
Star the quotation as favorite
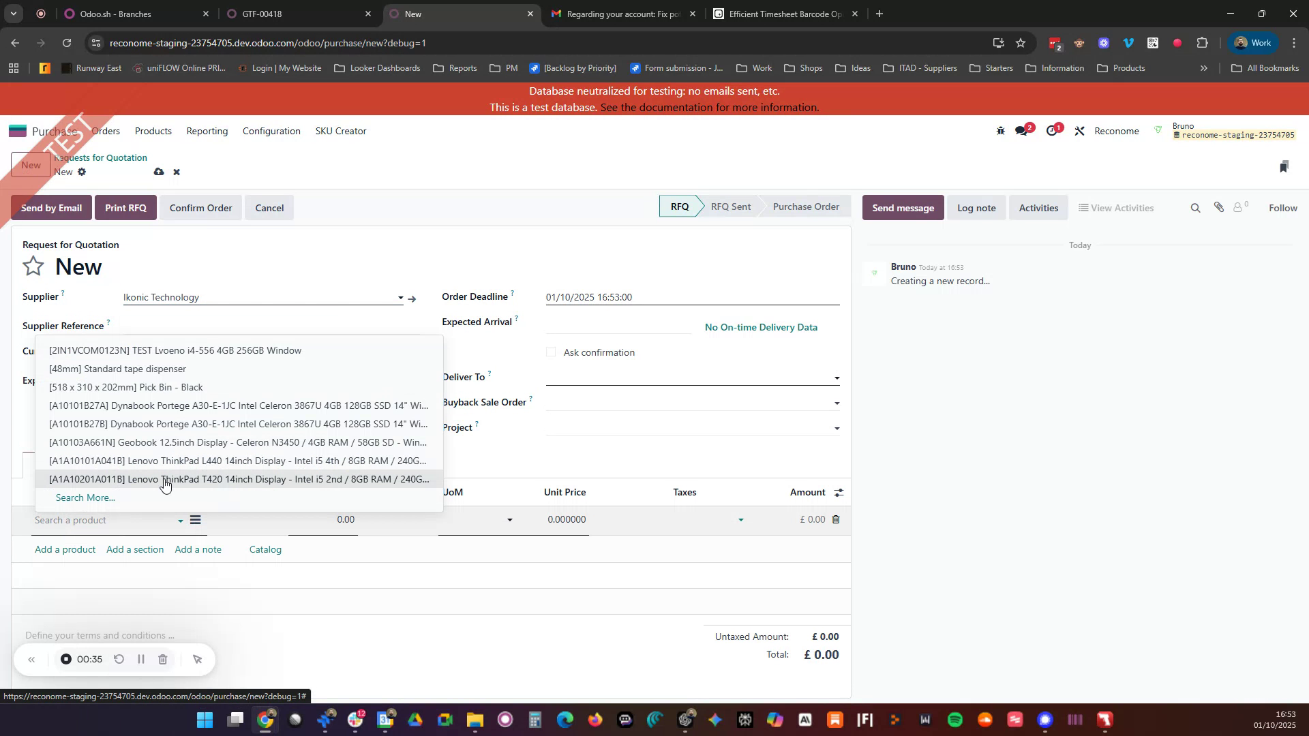pos(33,266)
